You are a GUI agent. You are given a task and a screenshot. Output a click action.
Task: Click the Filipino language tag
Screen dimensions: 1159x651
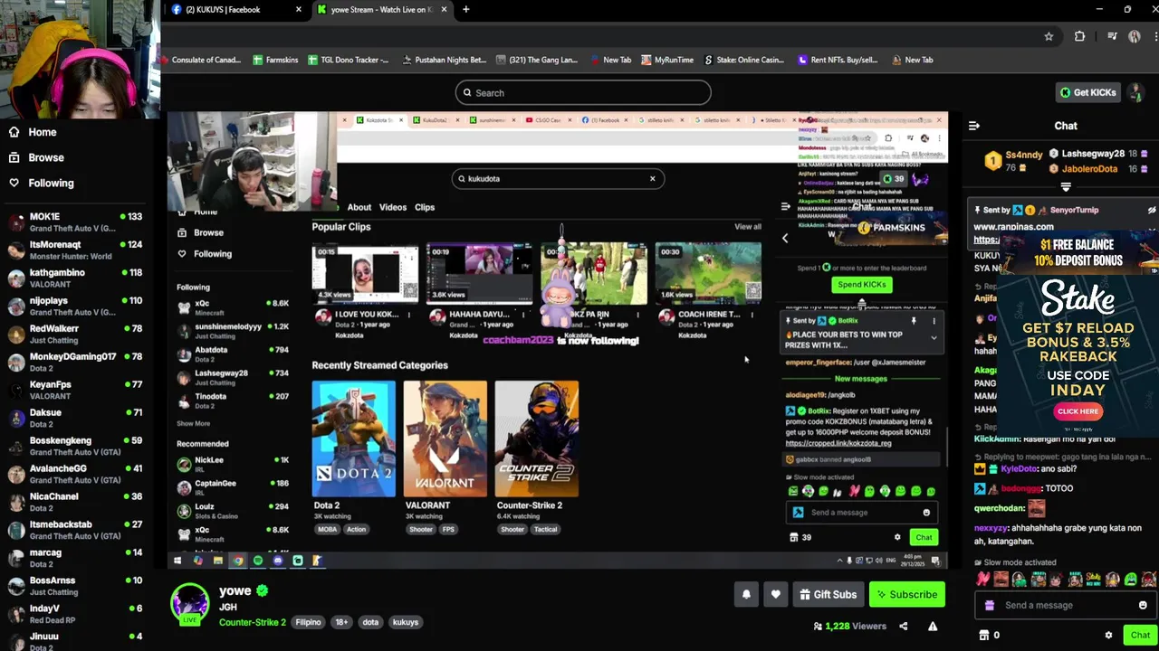pos(308,622)
